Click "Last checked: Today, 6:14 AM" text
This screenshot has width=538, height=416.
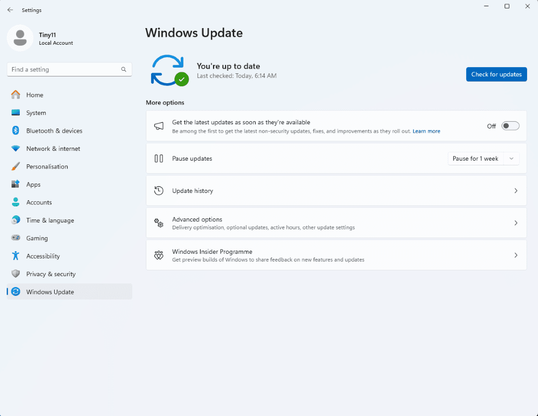[237, 76]
